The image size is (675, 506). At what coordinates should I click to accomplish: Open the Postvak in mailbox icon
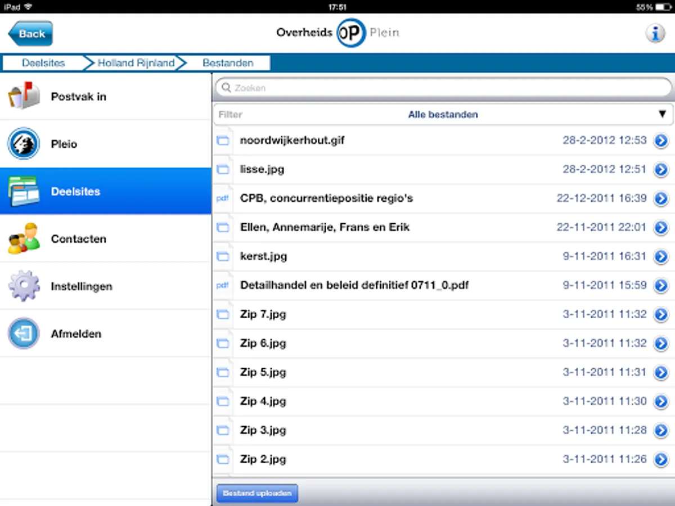pyautogui.click(x=24, y=96)
